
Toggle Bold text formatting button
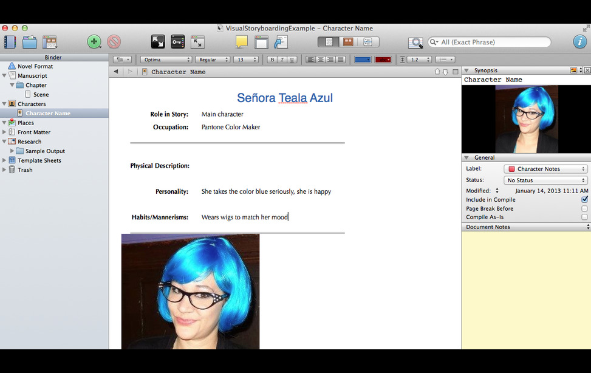tap(272, 60)
